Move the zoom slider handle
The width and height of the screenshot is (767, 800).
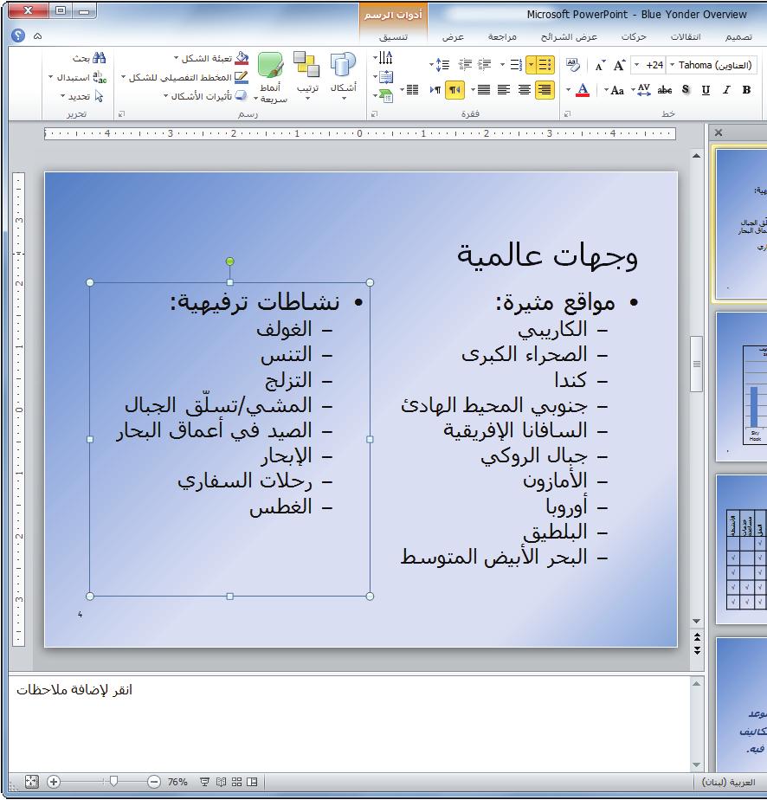(x=113, y=781)
